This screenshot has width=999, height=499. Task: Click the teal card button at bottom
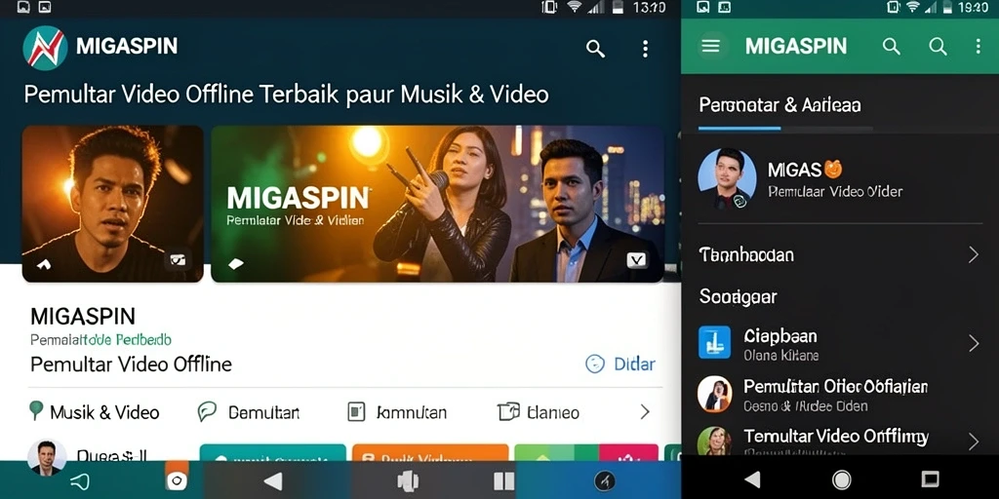273,452
